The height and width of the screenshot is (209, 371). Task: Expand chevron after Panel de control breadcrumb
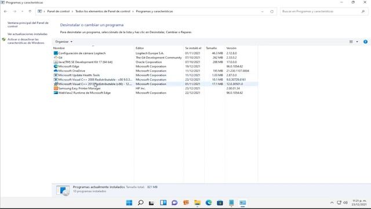(72, 12)
